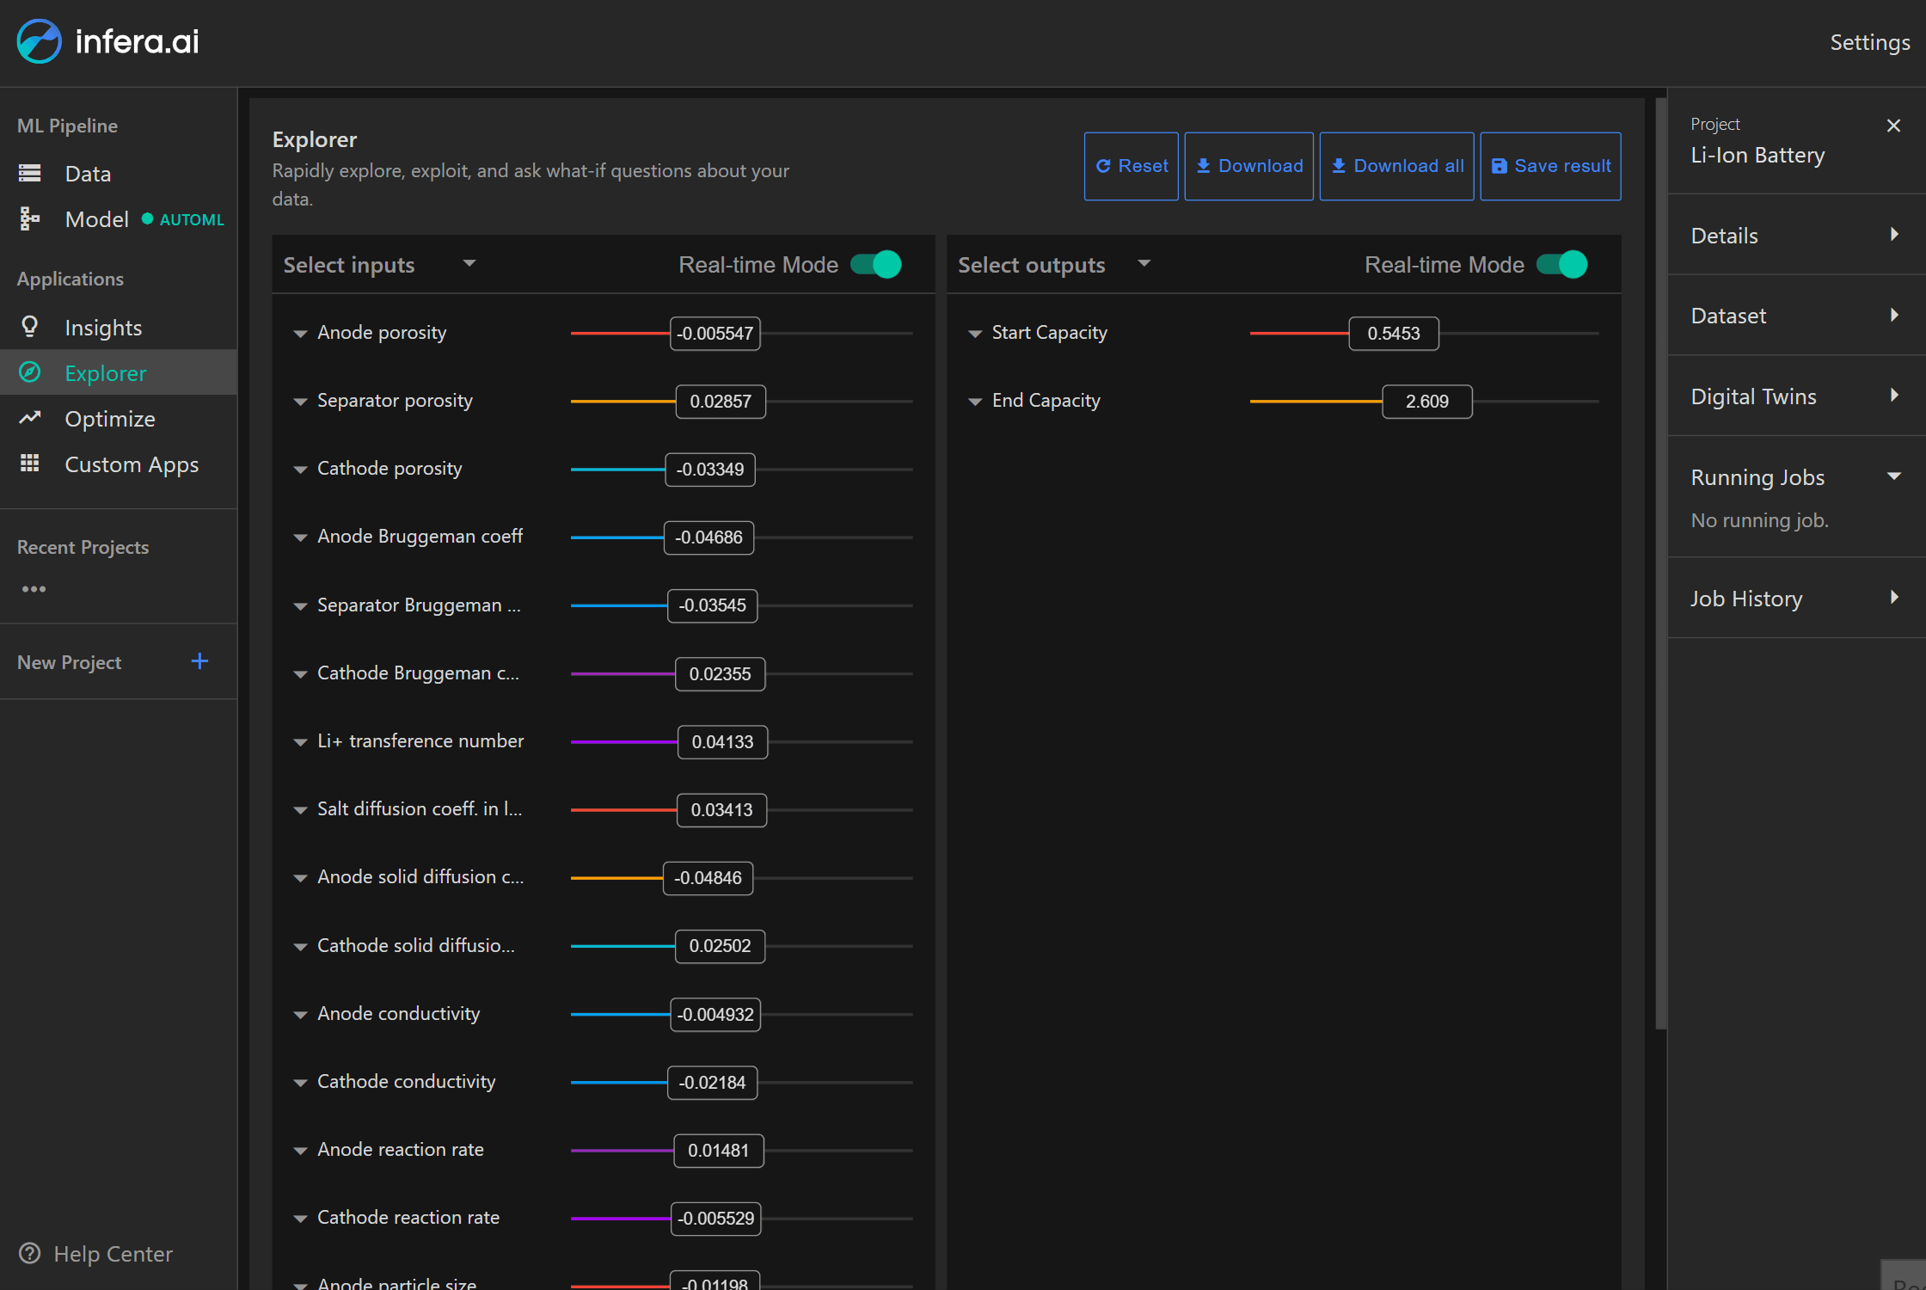1926x1290 pixels.
Task: Click the Help Center question mark icon
Action: click(30, 1254)
